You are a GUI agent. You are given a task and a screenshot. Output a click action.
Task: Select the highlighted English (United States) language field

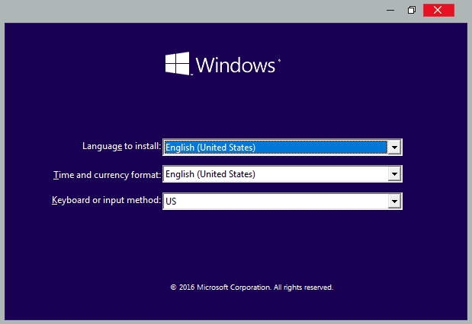276,148
